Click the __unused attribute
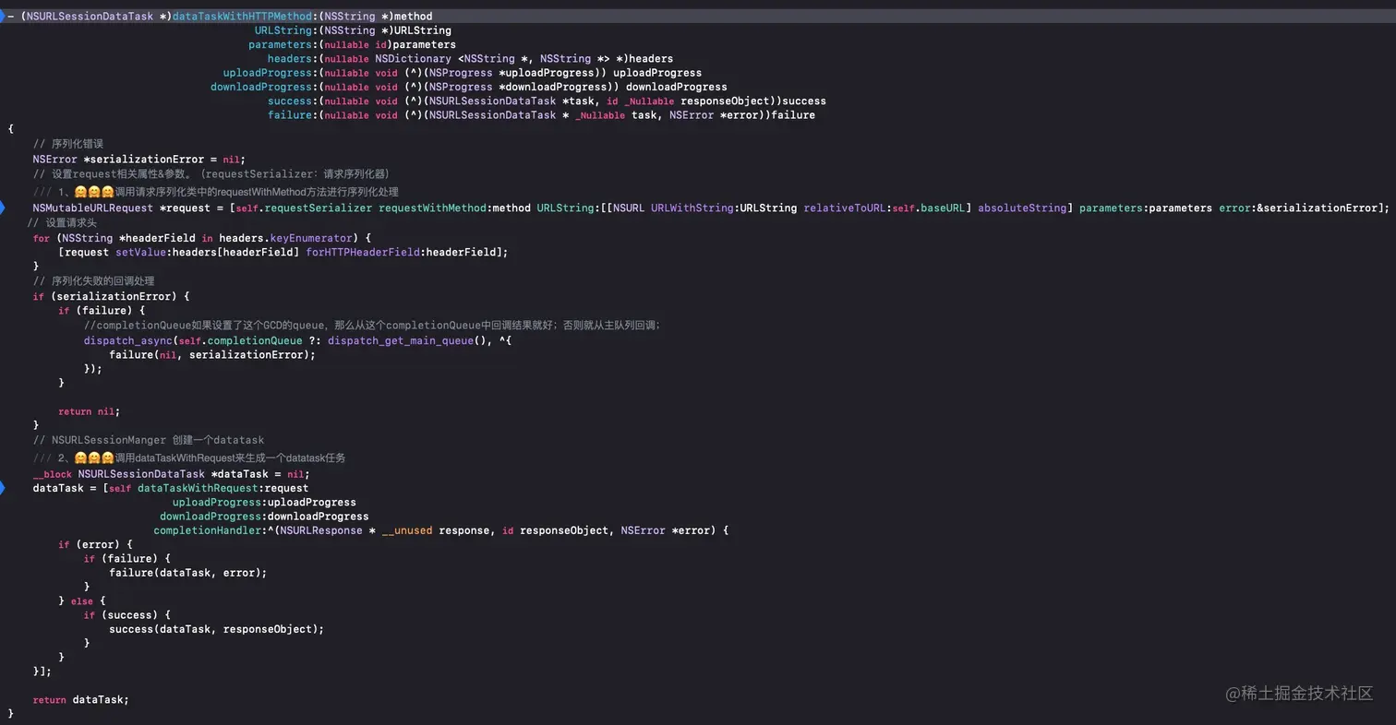Viewport: 1396px width, 725px height. tap(407, 530)
